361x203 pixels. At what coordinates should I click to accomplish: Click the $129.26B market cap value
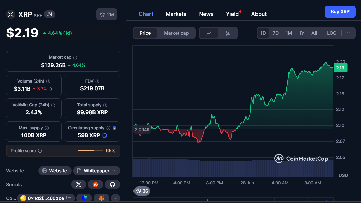(x=53, y=65)
